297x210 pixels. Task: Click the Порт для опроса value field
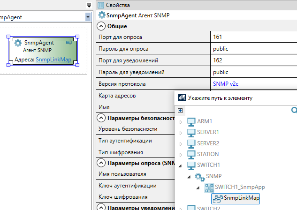pyautogui.click(x=253, y=37)
